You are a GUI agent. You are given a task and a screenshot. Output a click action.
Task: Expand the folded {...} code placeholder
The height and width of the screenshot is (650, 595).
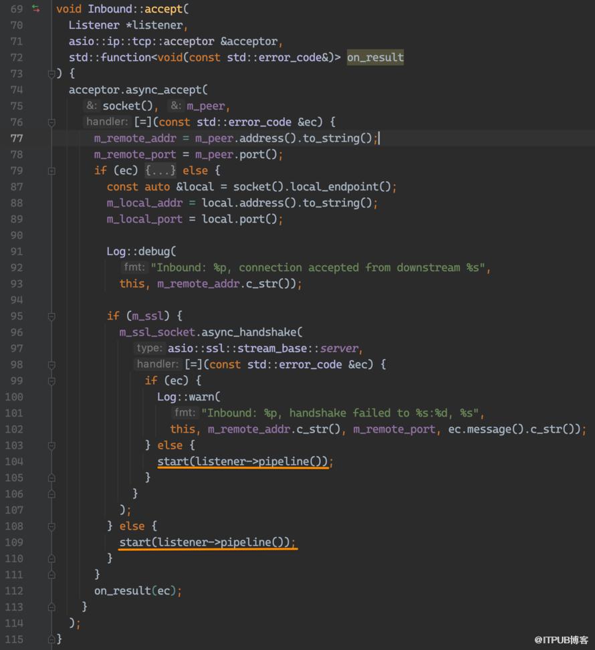pos(160,171)
